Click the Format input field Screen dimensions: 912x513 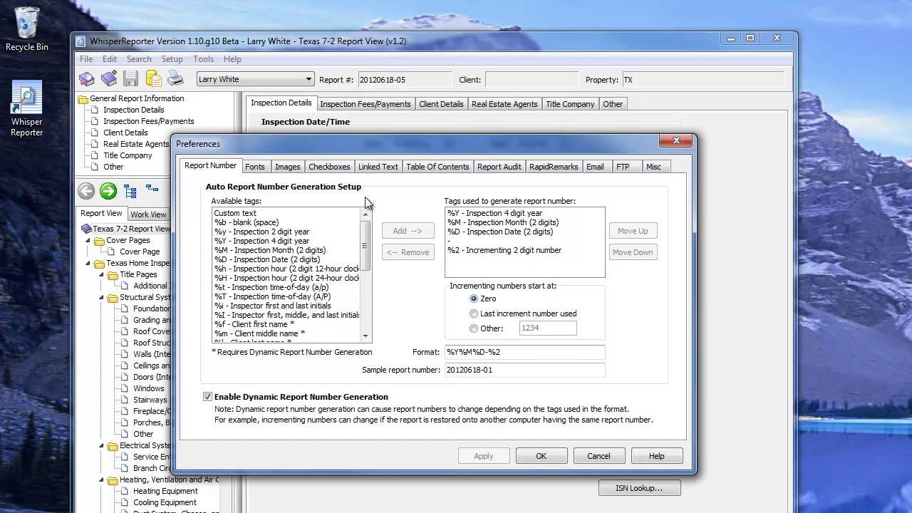pyautogui.click(x=524, y=352)
